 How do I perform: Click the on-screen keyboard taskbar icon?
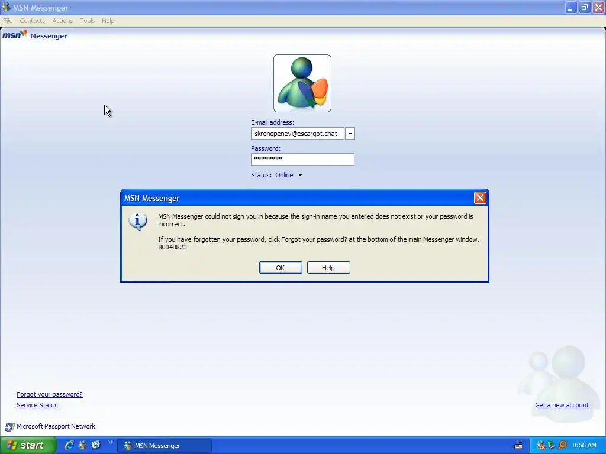click(518, 446)
